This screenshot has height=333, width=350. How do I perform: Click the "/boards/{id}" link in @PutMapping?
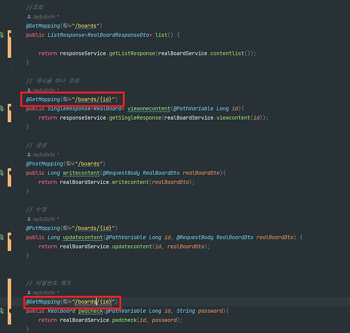(x=93, y=228)
